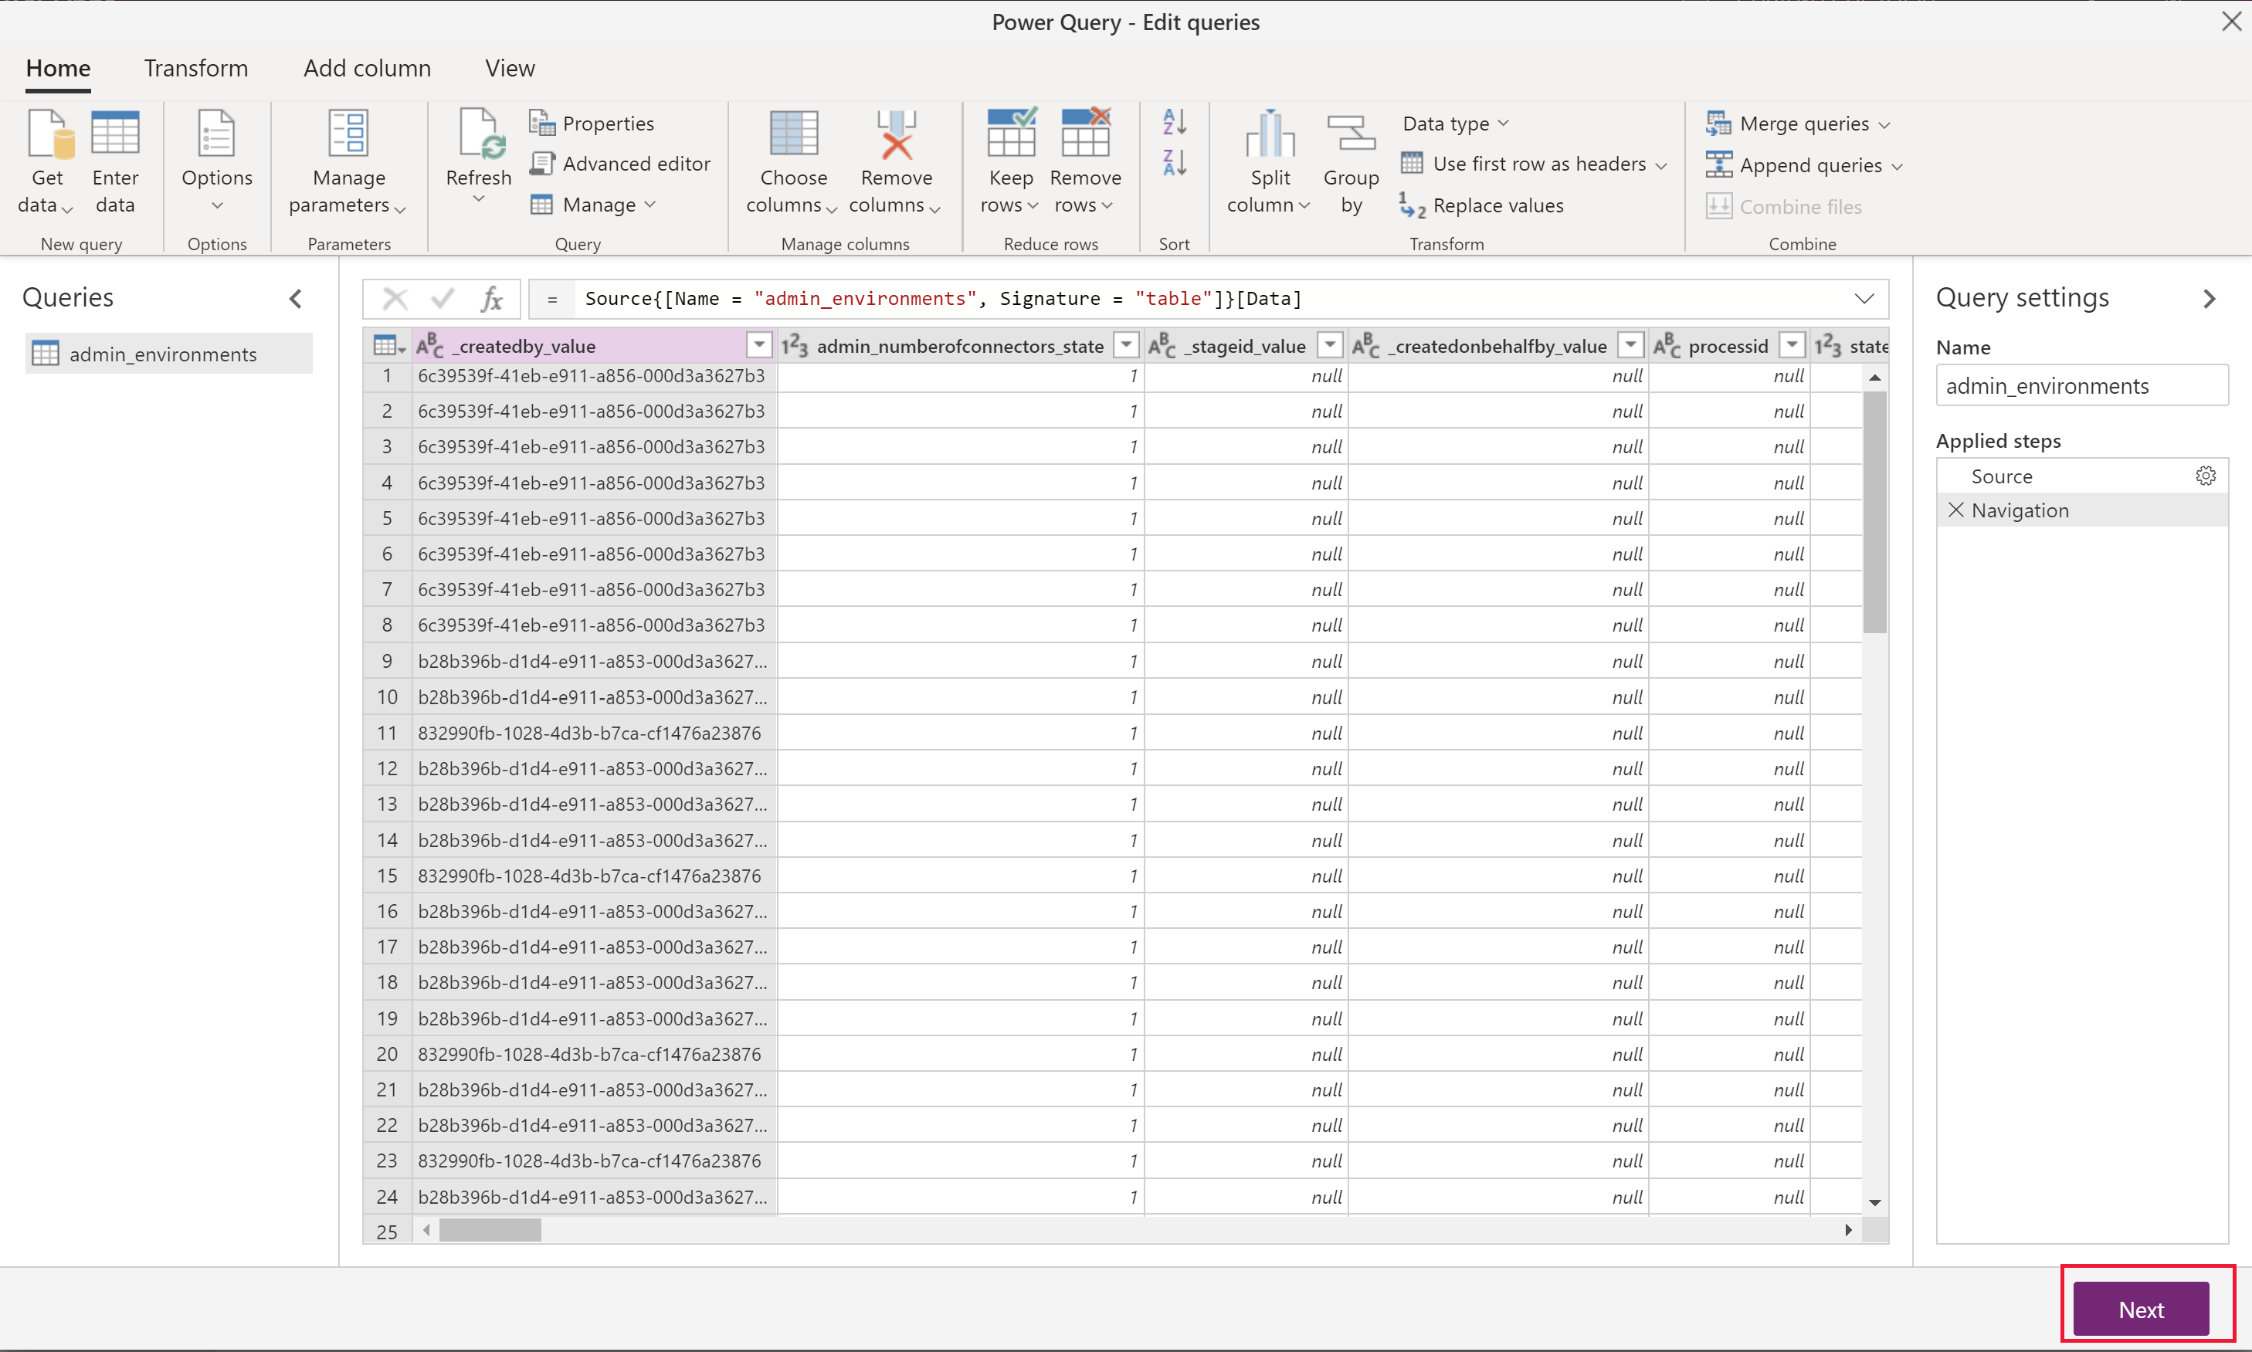The height and width of the screenshot is (1352, 2252).
Task: Expand the Query Settings panel expander
Action: click(x=2210, y=297)
